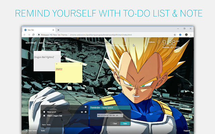Image resolution: width=215 pixels, height=134 pixels.
Task: Open Chrome's three-dot menu
Action: [191, 35]
